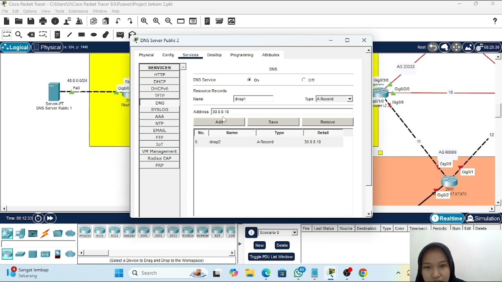Activate the Inspect magnifier tool
This screenshot has height=282, width=502.
coord(19,34)
